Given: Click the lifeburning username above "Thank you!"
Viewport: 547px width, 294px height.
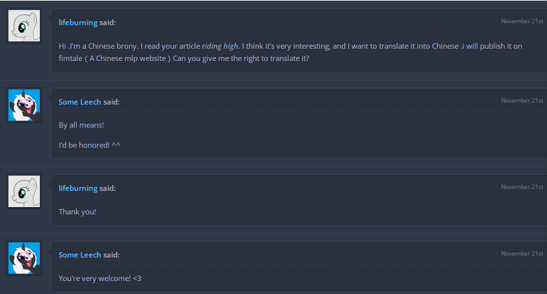Looking at the screenshot, I should [78, 188].
